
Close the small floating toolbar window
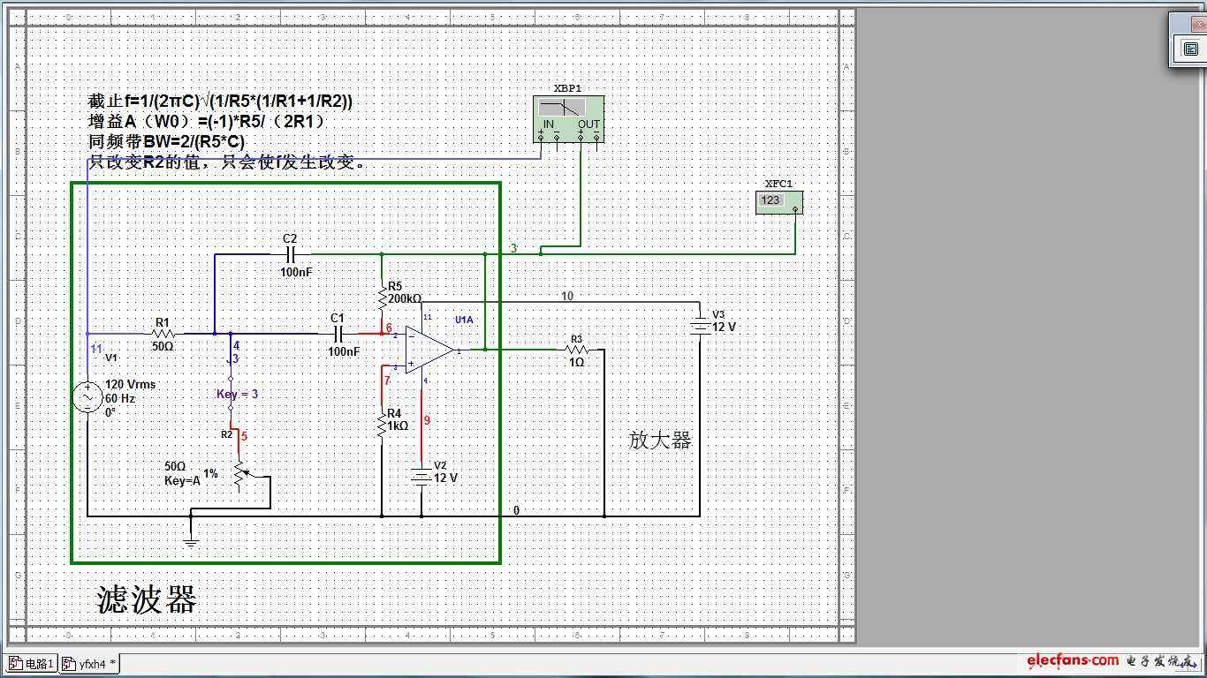pyautogui.click(x=1197, y=25)
